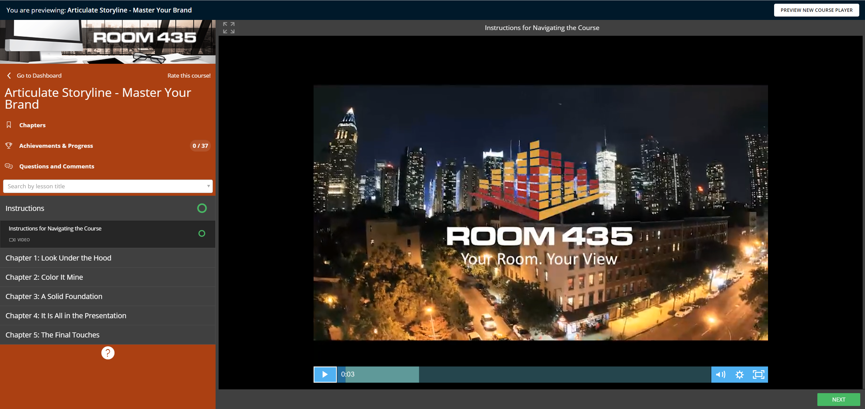The image size is (865, 409).
Task: Enter fullscreen video mode
Action: click(x=758, y=374)
